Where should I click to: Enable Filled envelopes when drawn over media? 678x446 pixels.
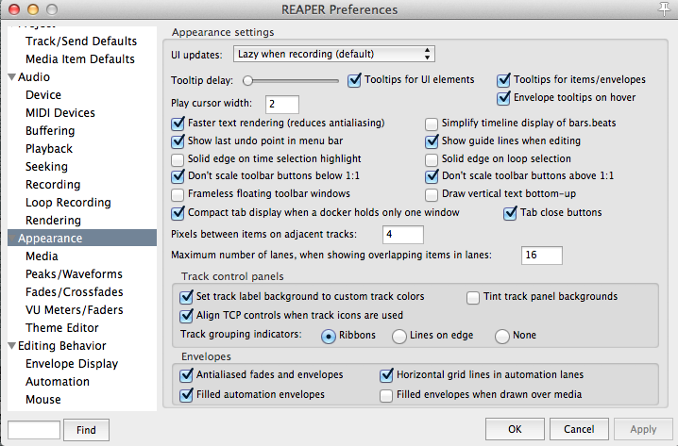[385, 395]
